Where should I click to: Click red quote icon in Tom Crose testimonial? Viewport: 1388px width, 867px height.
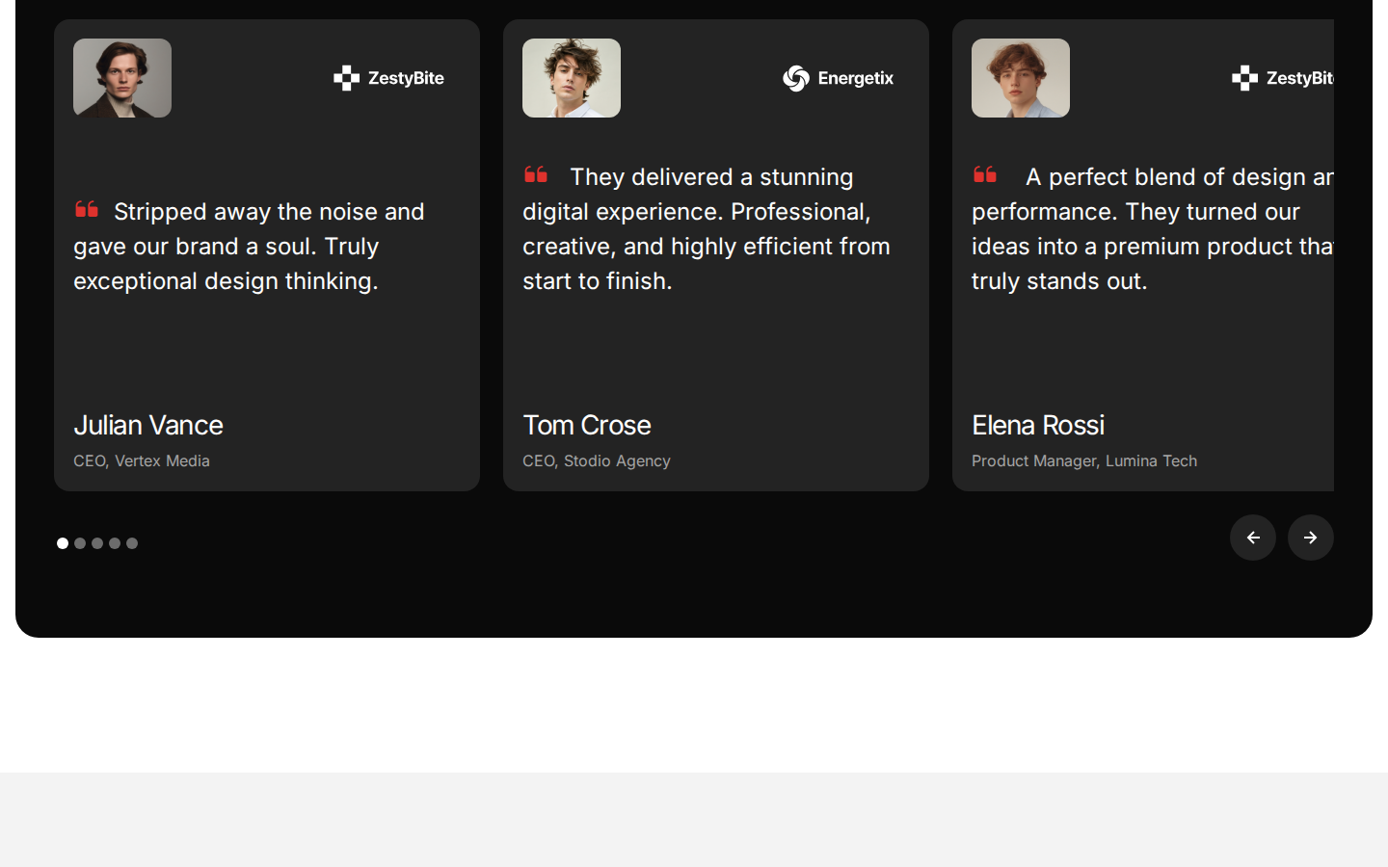536,174
